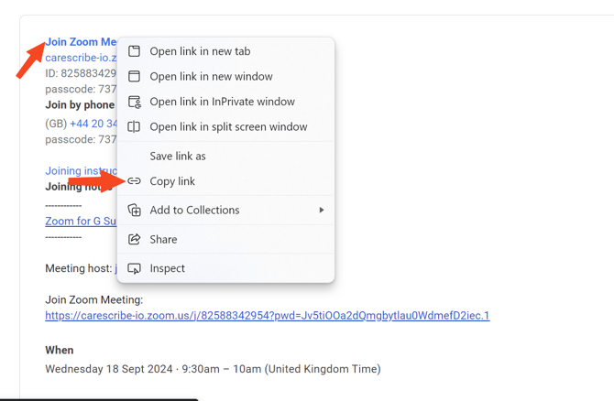
Task: Click the "Meeting host" text line
Action: [80, 268]
